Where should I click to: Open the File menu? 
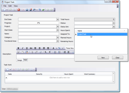click(5, 6)
